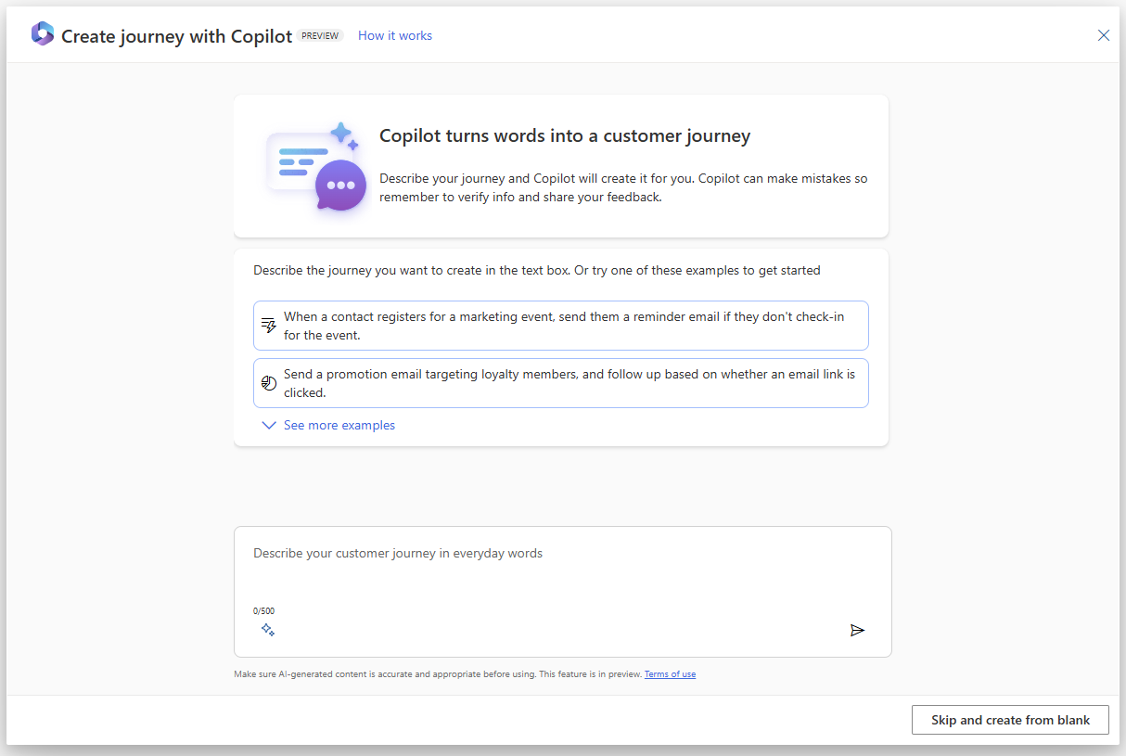Click the Copilot logo in the header

[43, 34]
